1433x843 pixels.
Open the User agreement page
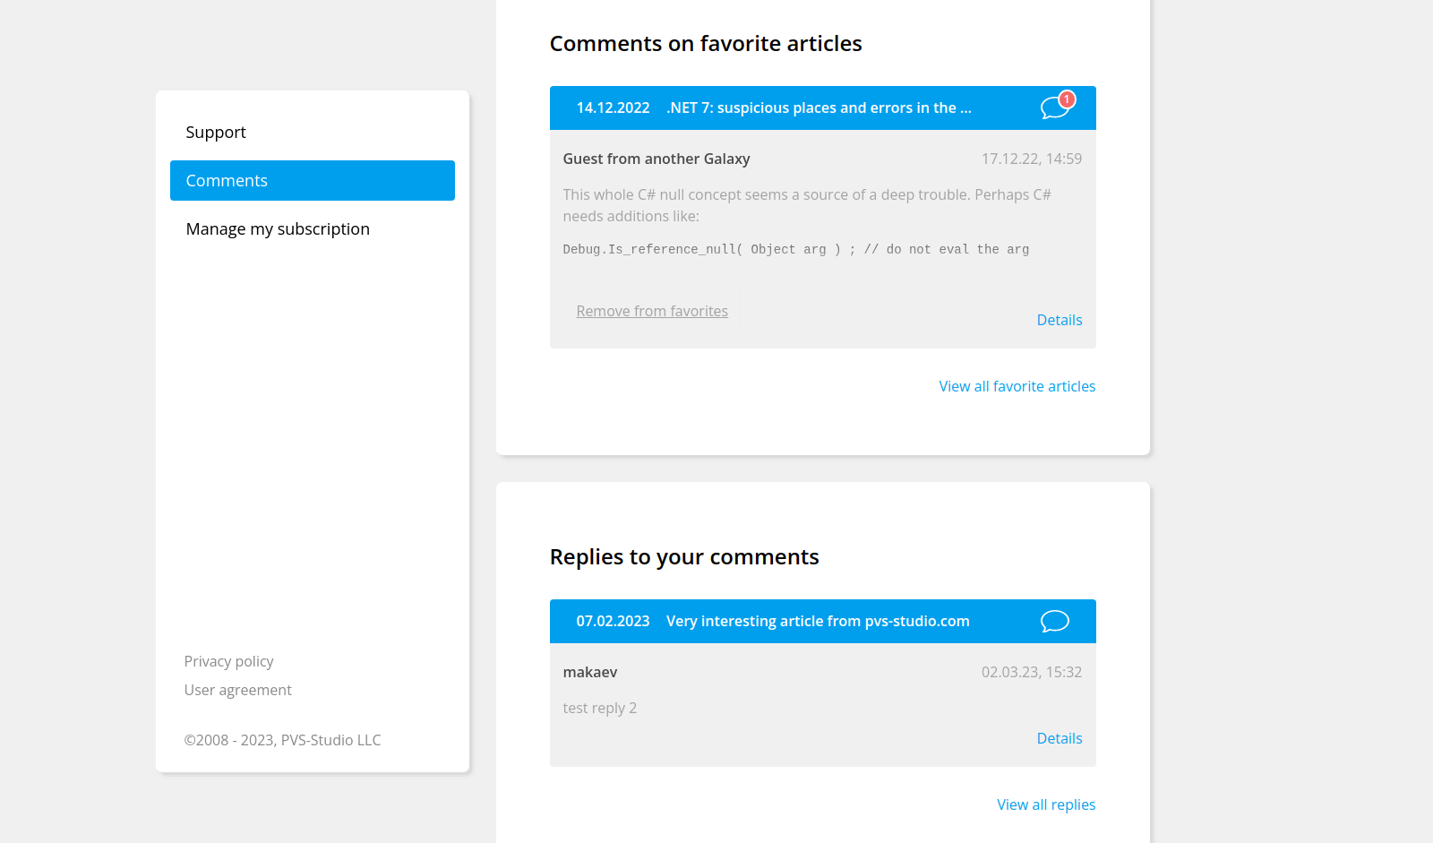click(237, 690)
